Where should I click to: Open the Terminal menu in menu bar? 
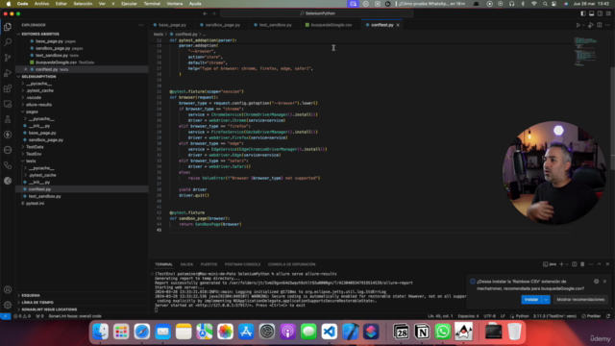152,4
